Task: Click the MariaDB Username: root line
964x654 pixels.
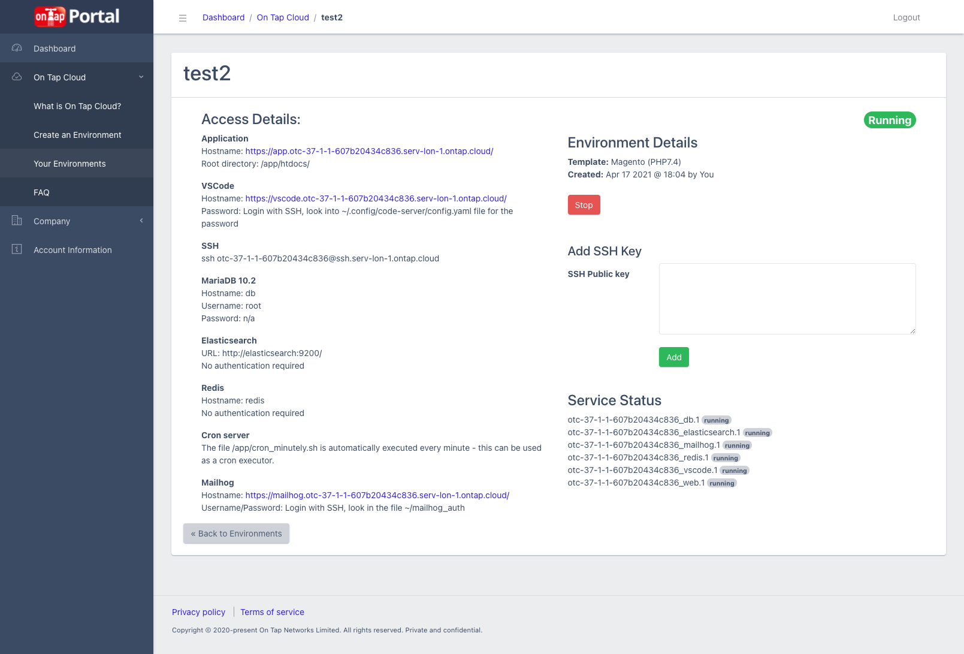Action: 231,306
